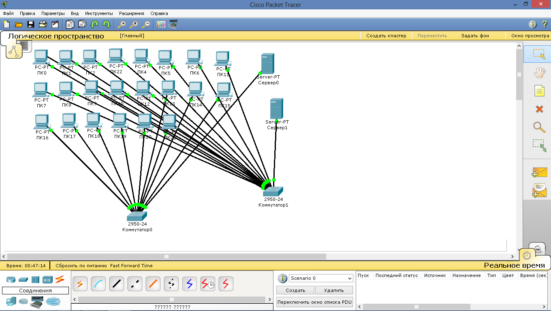Choose Copper Straight-Through cable
Viewport: 551px width, 311px height.
tap(116, 284)
